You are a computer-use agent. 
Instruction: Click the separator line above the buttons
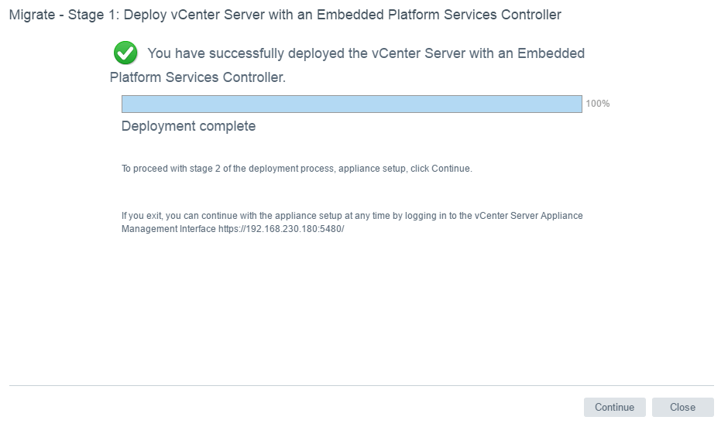(361, 385)
